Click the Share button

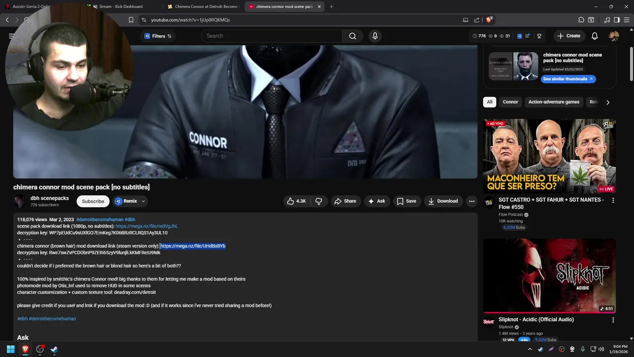[x=345, y=201]
